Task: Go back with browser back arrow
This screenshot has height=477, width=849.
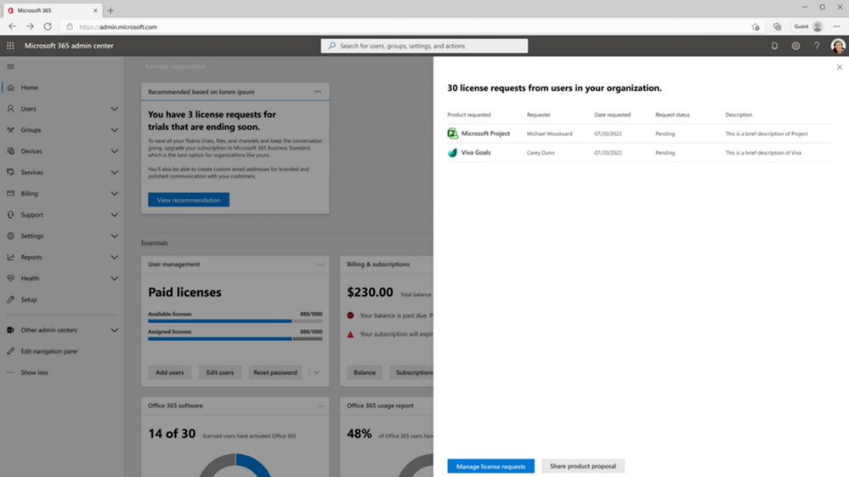Action: 12,26
